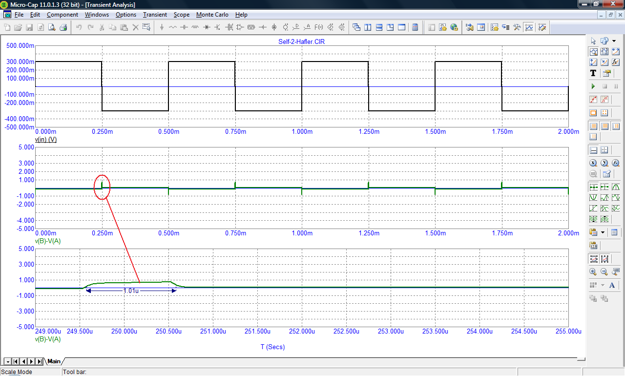625x376 pixels.
Task: Select the Text tool T icon
Action: (x=593, y=73)
